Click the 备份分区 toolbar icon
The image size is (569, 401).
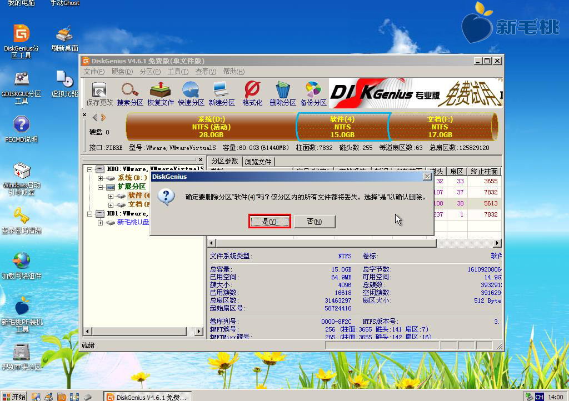[x=313, y=93]
